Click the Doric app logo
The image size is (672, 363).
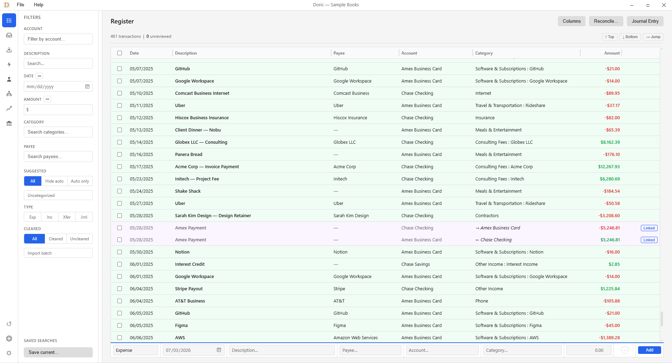[6, 5]
